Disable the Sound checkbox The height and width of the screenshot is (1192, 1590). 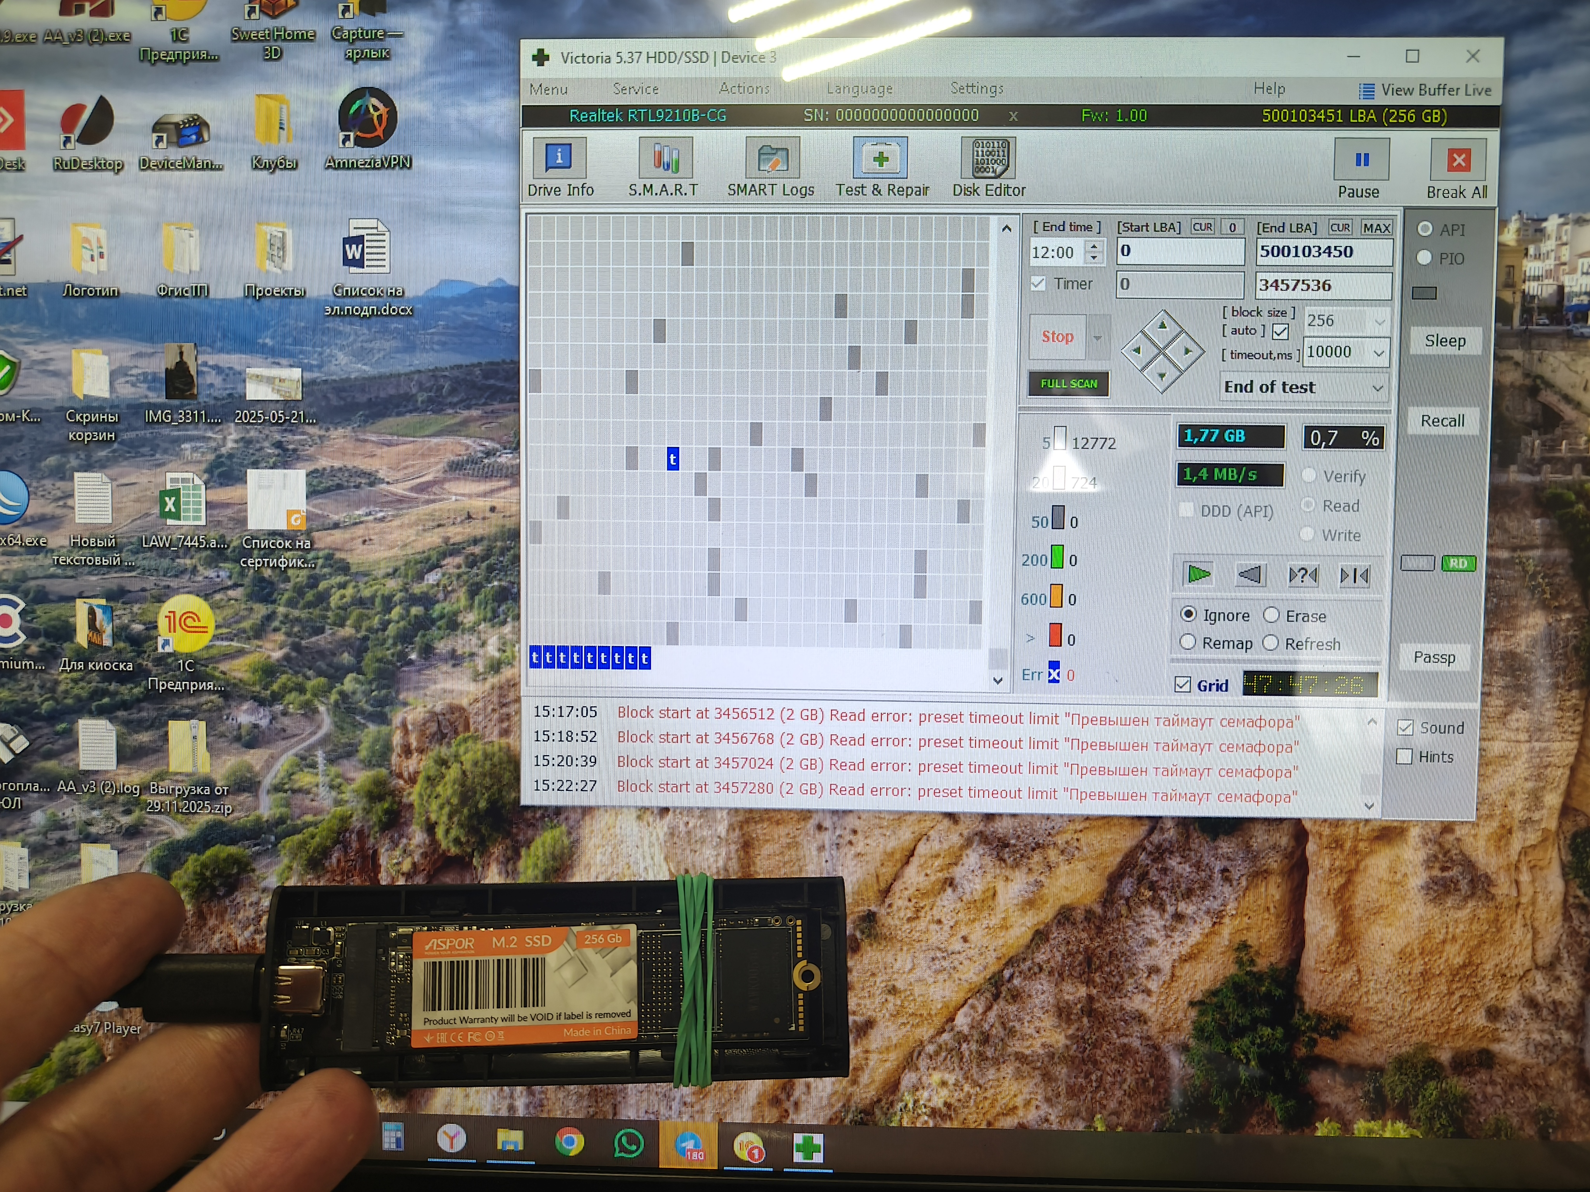1404,728
